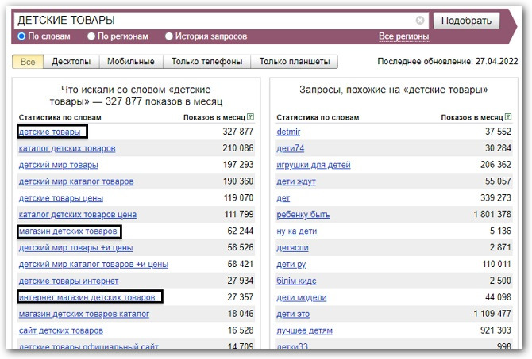
Task: Open the "detmir" similar query link
Action: pyautogui.click(x=289, y=132)
